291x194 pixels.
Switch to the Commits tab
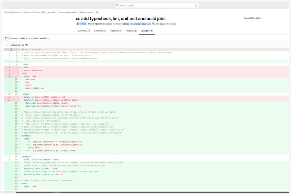(100, 31)
